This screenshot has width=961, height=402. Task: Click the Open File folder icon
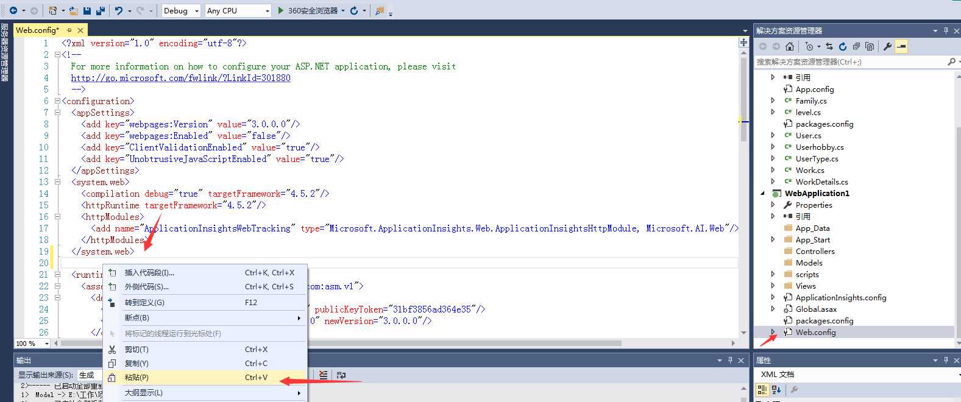73,10
